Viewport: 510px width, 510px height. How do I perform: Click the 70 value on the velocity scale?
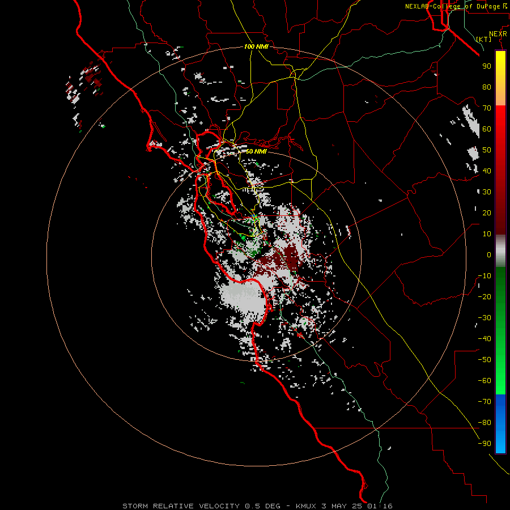coord(487,108)
